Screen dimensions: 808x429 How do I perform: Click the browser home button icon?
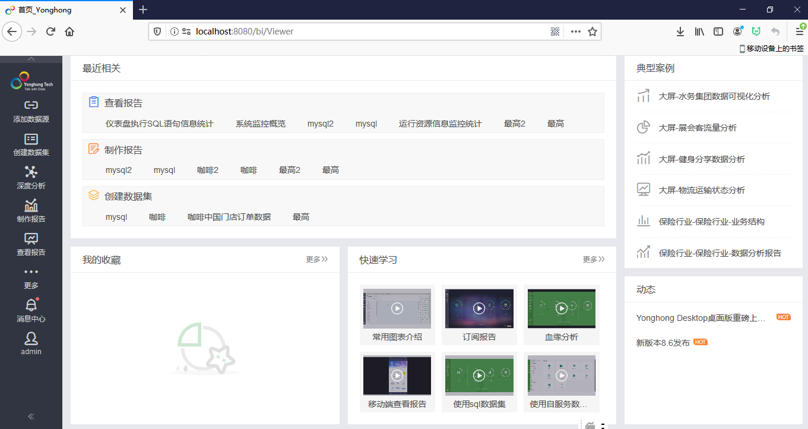69,31
